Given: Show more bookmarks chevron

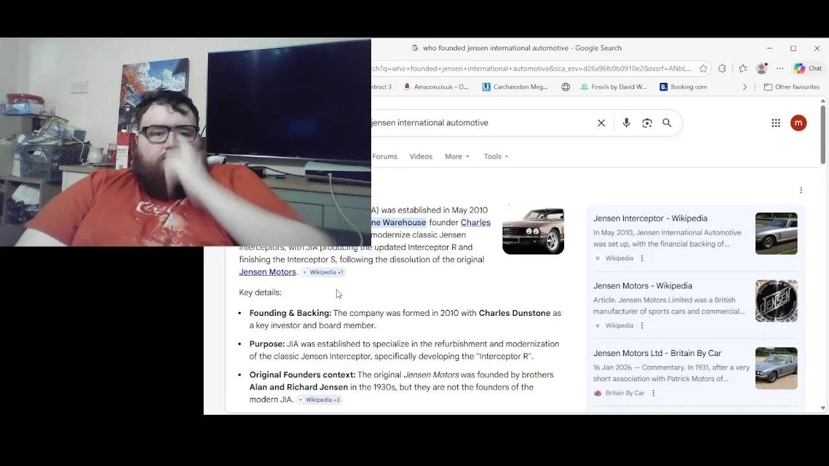Looking at the screenshot, I should click(745, 87).
